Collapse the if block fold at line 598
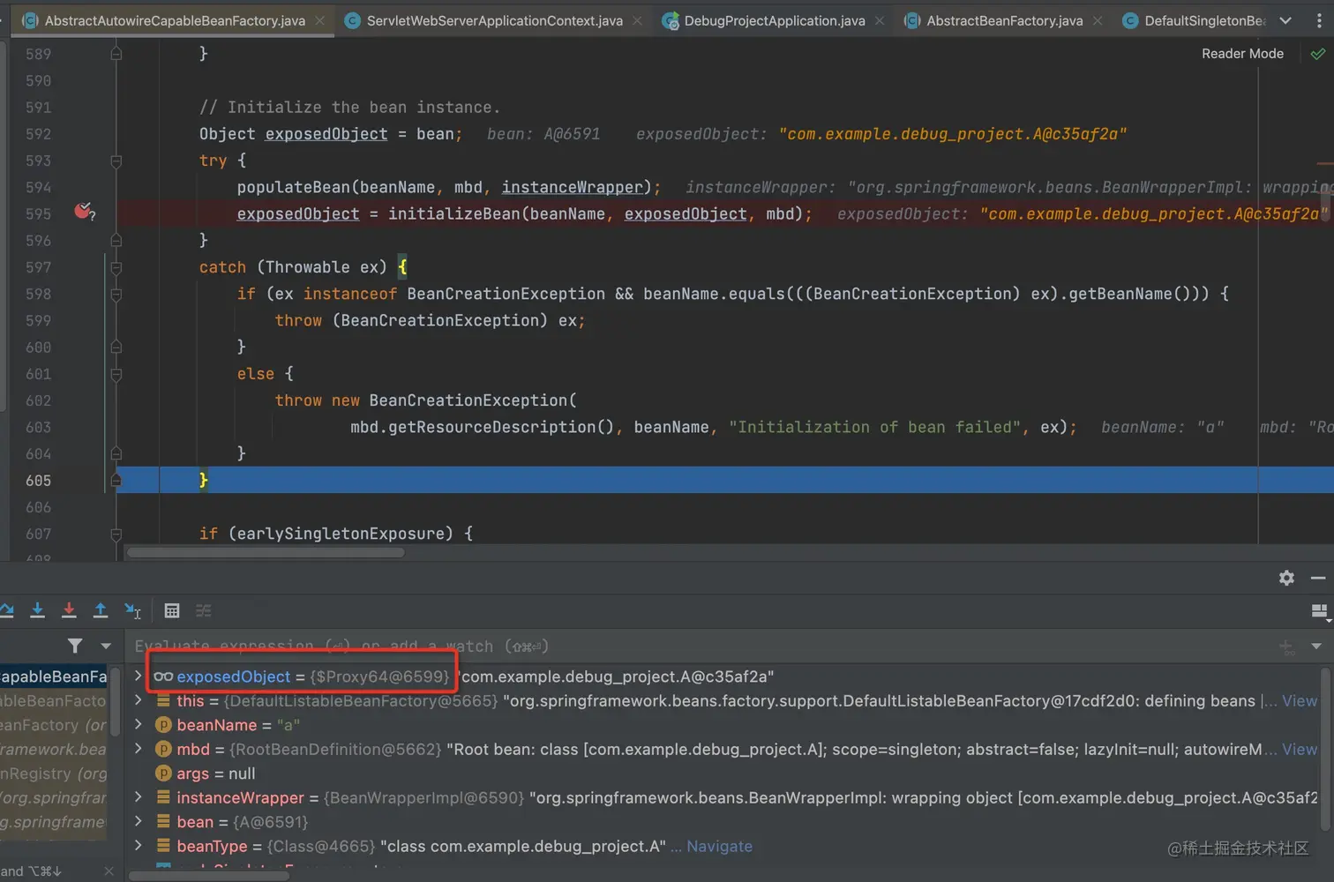This screenshot has height=882, width=1334. [x=116, y=294]
